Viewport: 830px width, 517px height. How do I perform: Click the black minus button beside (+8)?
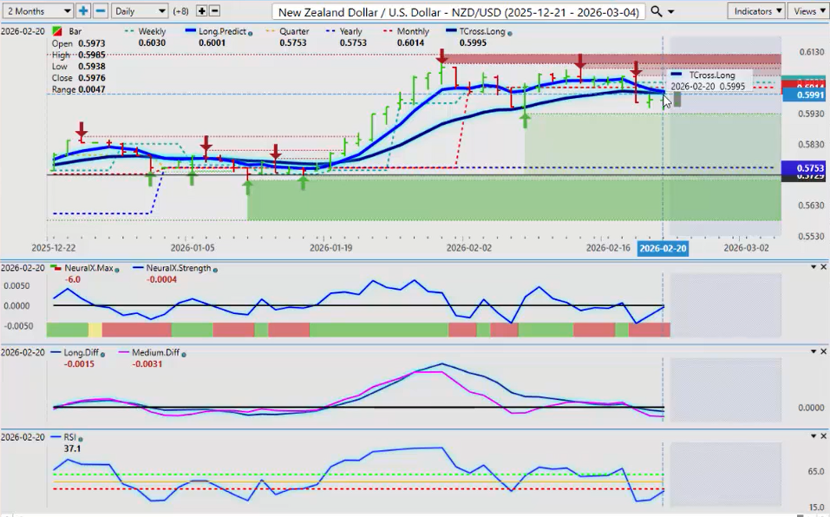click(x=214, y=11)
